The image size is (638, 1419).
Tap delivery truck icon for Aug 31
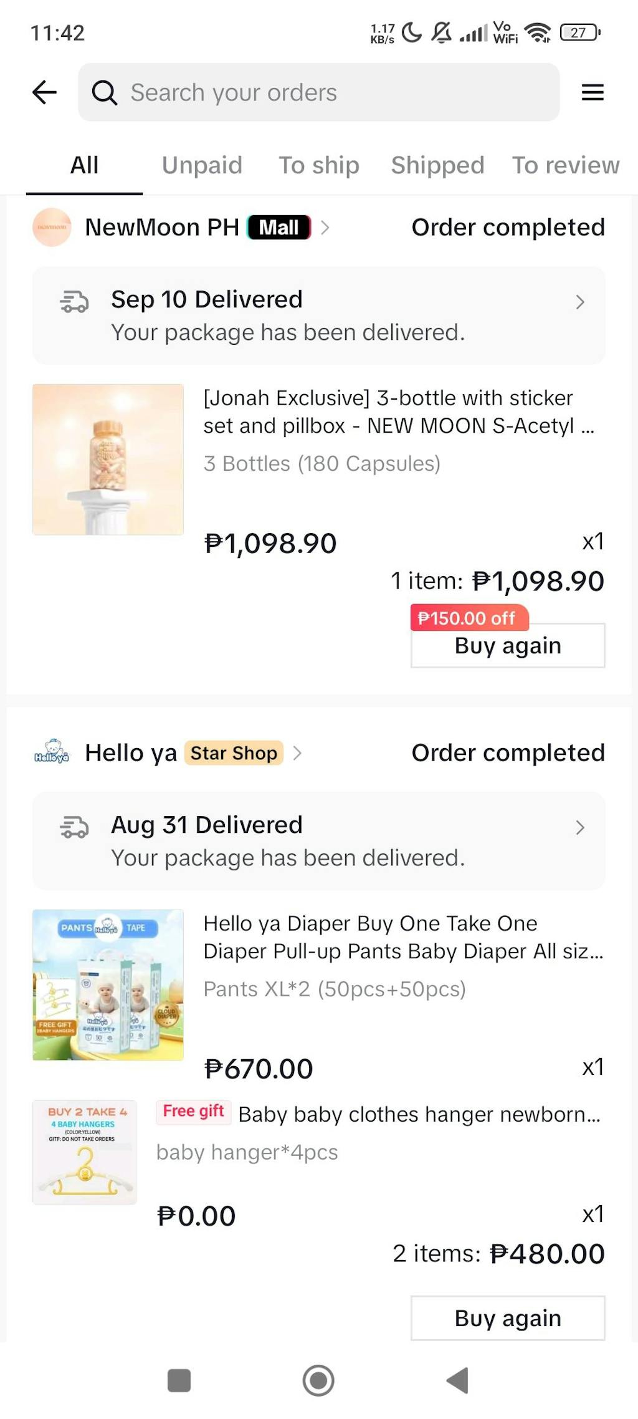(74, 827)
